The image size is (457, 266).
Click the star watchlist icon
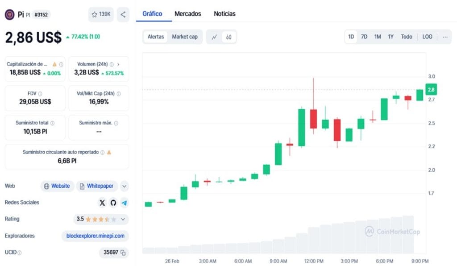[95, 14]
